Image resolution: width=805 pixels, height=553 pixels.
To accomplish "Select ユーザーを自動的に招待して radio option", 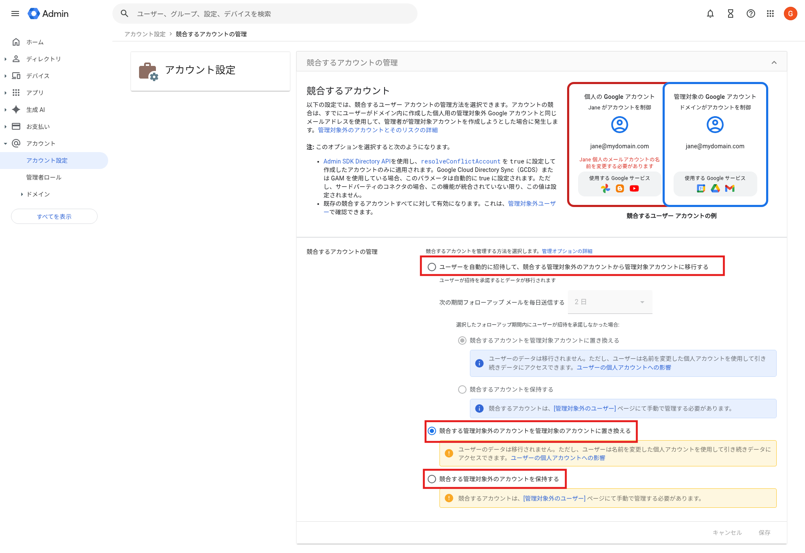I will pos(431,267).
